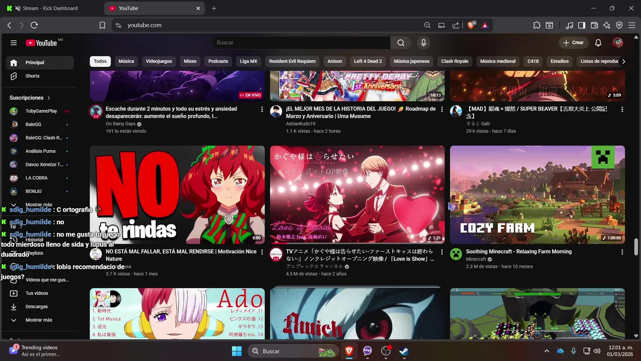The width and height of the screenshot is (641, 361).
Task: Open On Rainy Days channel link
Action: (x=121, y=124)
